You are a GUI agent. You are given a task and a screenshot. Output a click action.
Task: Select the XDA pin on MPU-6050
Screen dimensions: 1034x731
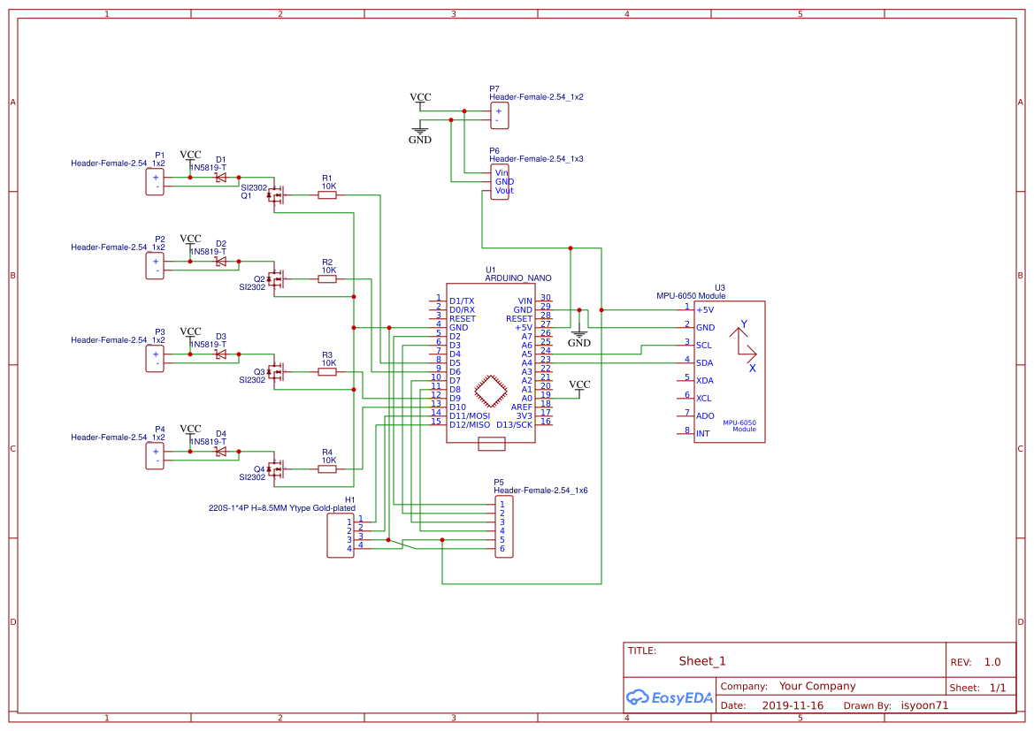click(704, 381)
